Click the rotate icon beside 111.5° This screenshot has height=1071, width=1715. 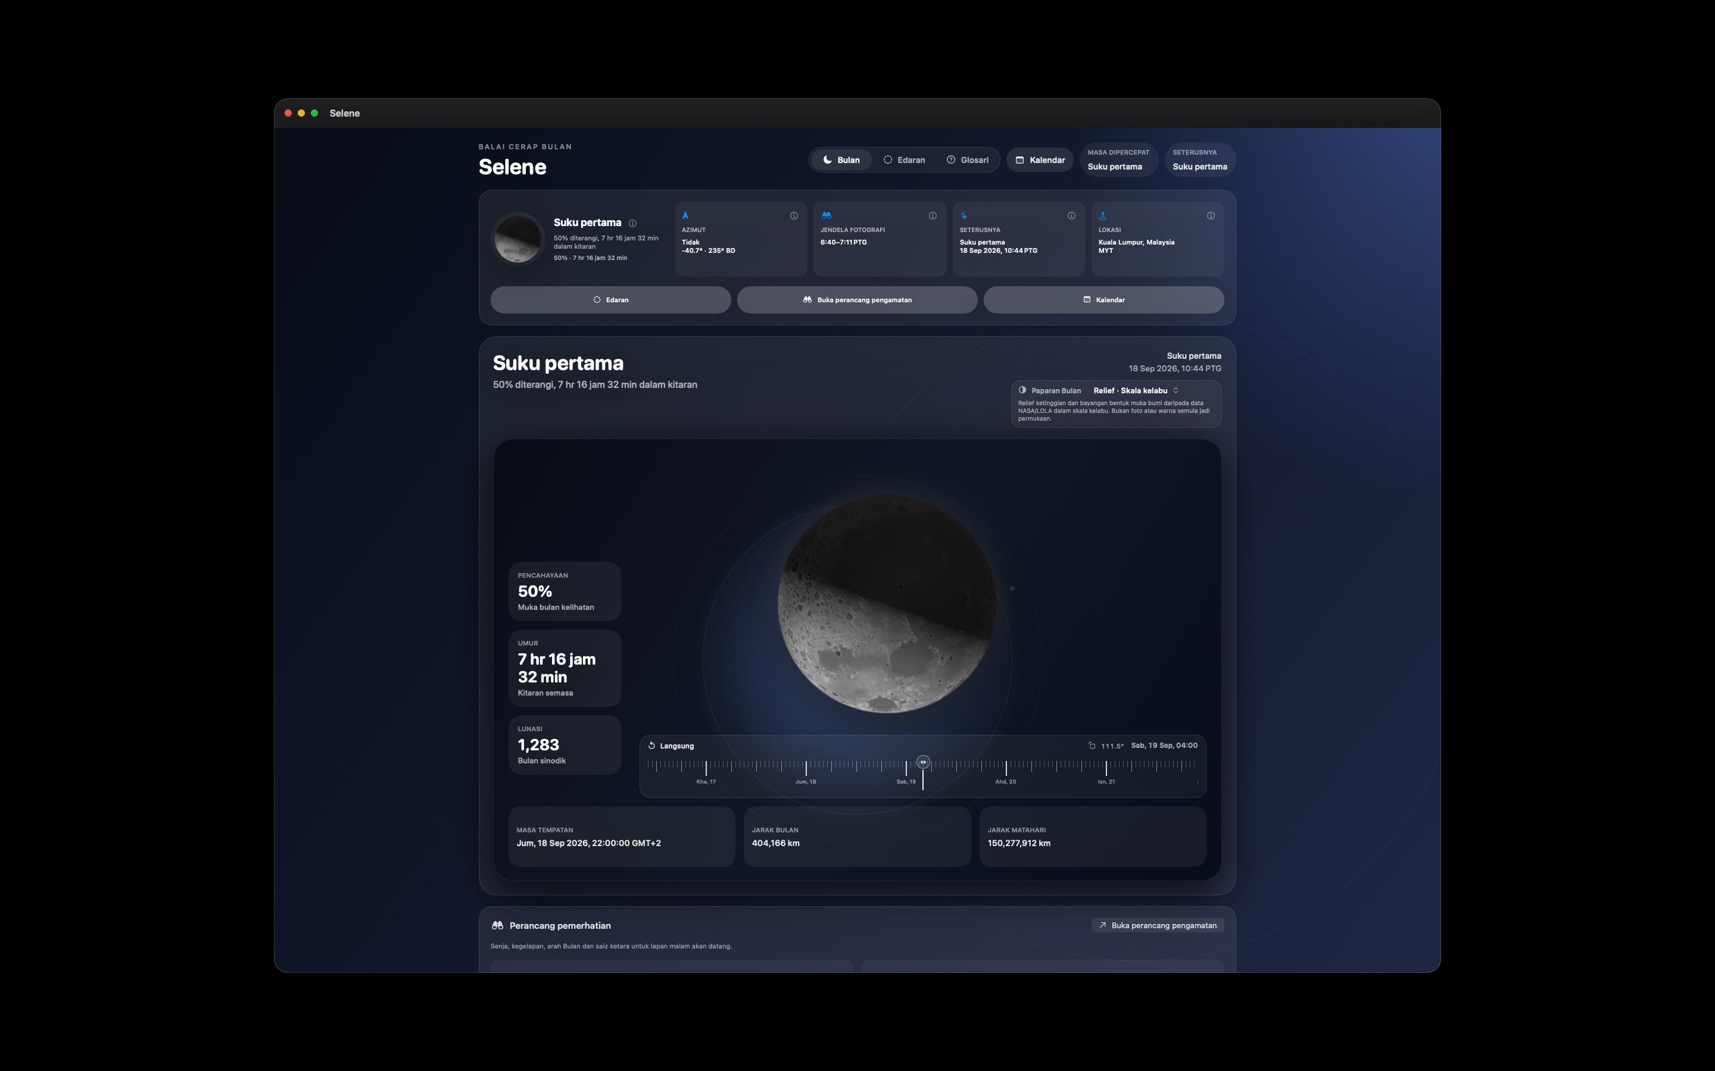(x=1092, y=745)
